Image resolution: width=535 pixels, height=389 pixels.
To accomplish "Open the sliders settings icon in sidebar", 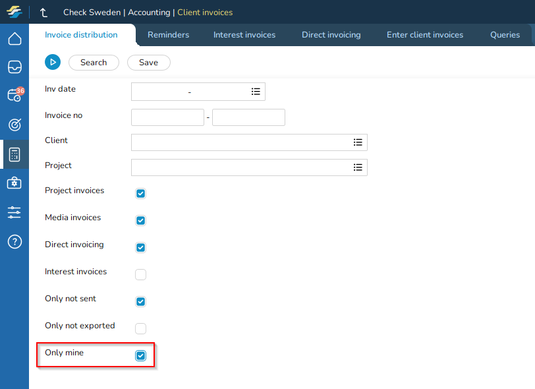I will 14,212.
